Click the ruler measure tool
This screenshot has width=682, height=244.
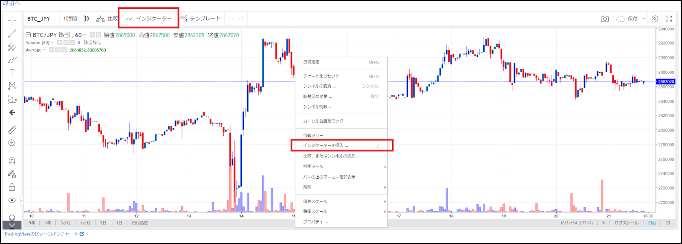(12, 130)
